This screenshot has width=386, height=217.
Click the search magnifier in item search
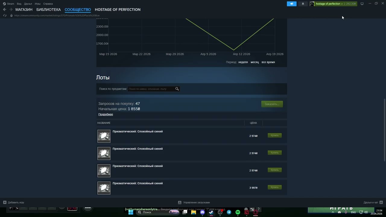click(177, 89)
